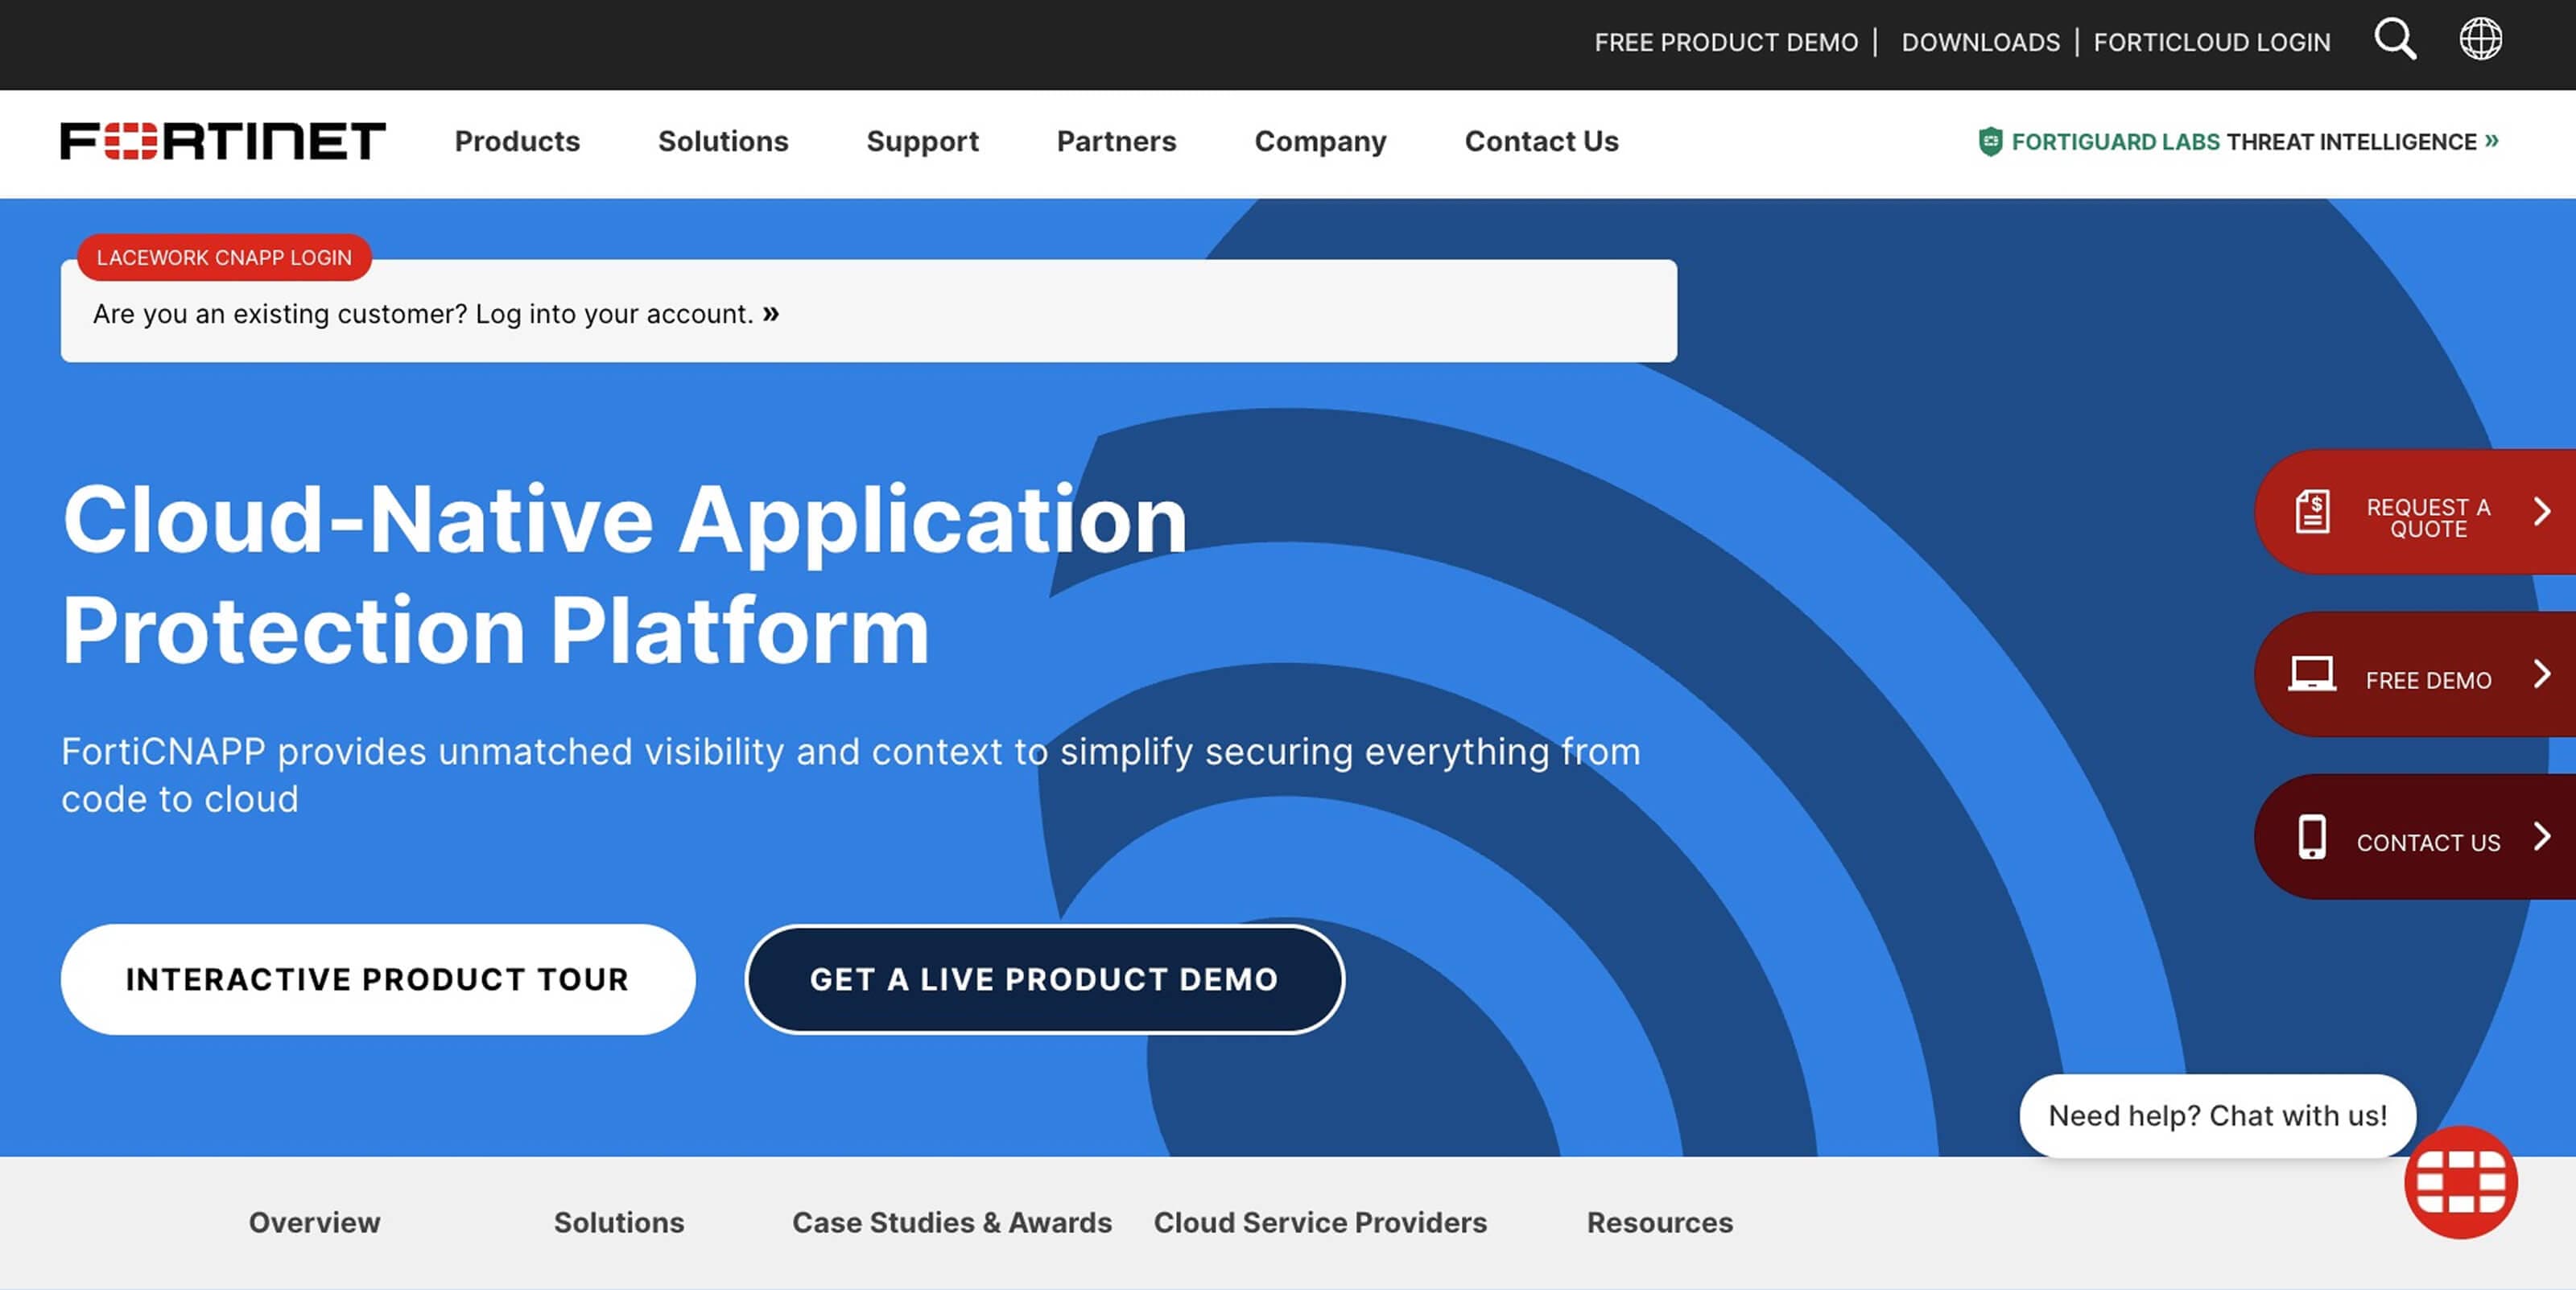Open the Company menu
The image size is (2576, 1290).
(x=1320, y=141)
